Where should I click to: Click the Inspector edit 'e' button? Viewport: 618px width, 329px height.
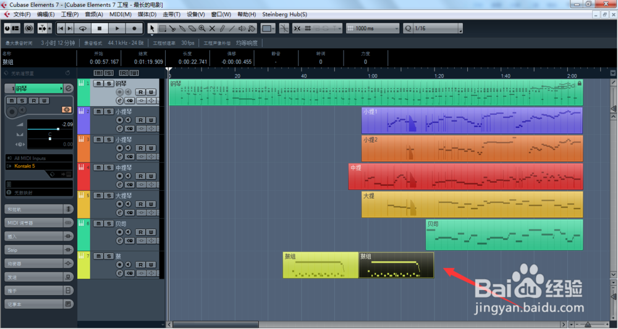click(69, 88)
